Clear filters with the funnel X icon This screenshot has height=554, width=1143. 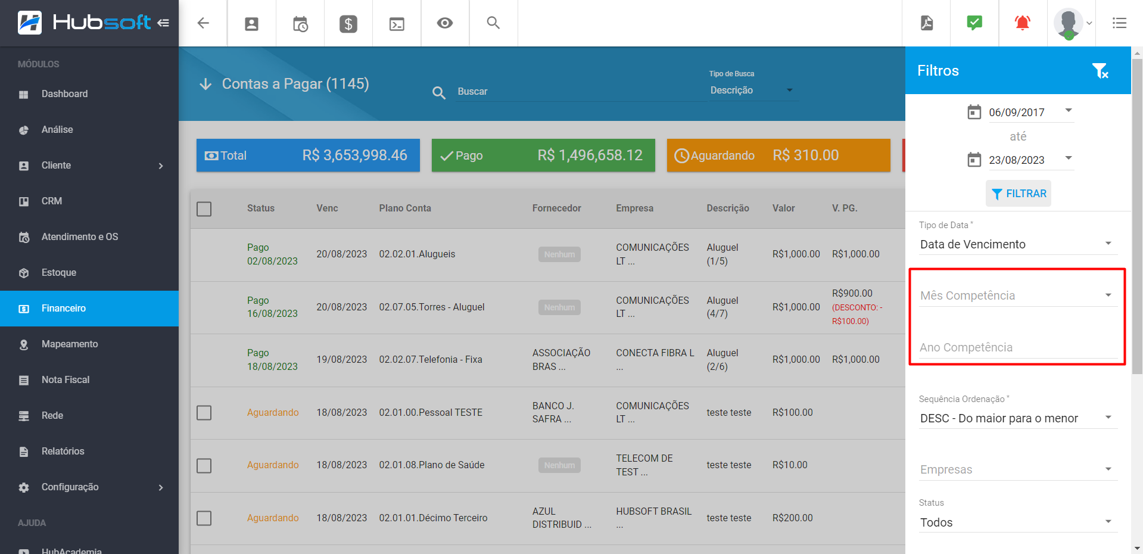[1100, 71]
